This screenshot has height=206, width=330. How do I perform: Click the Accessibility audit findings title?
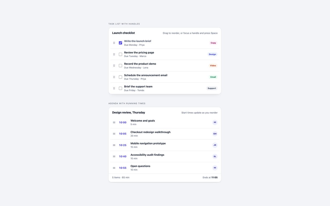click(147, 155)
